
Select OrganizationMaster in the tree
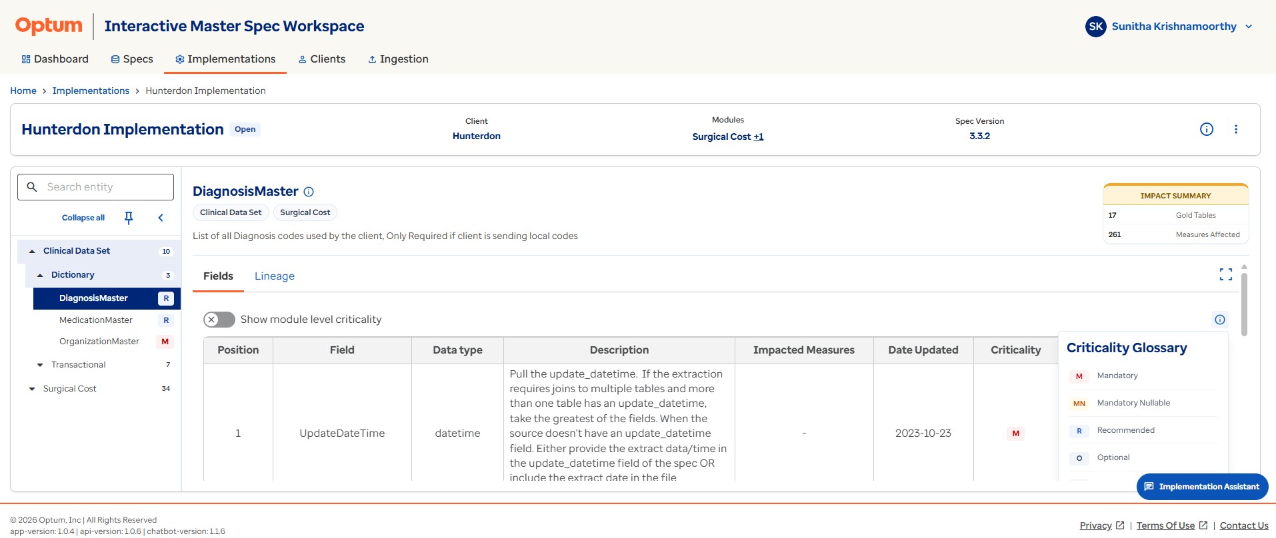[x=99, y=342]
